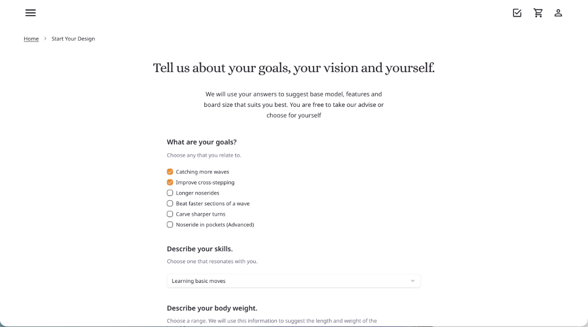Image resolution: width=588 pixels, height=327 pixels.
Task: Open the order status checklist icon
Action: 517,13
